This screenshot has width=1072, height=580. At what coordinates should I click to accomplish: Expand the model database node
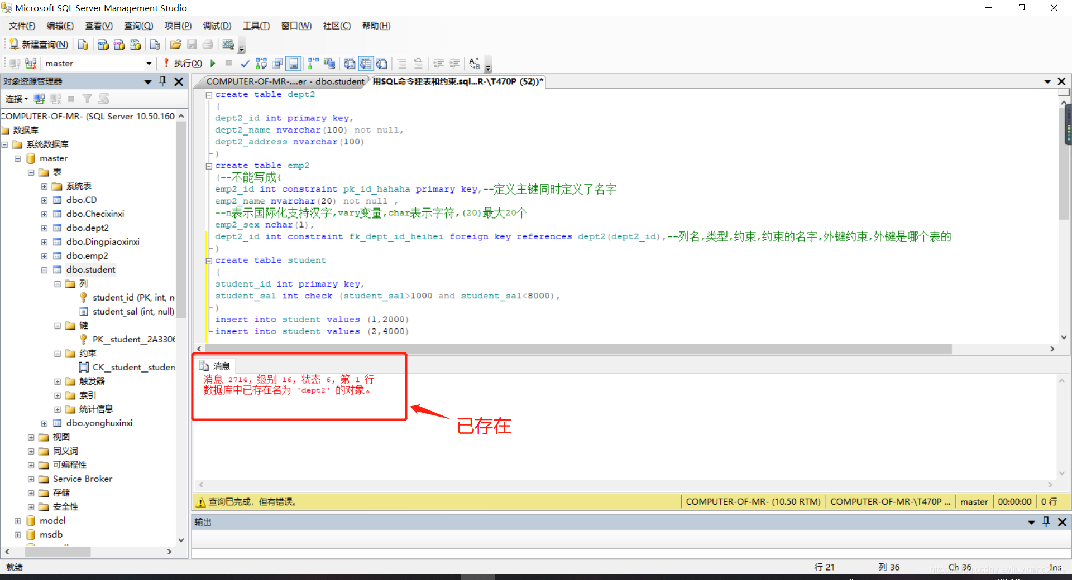[x=17, y=521]
